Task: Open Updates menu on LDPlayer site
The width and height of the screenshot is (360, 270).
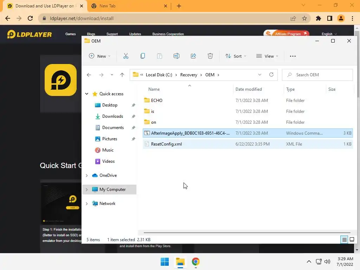Action: [135, 34]
